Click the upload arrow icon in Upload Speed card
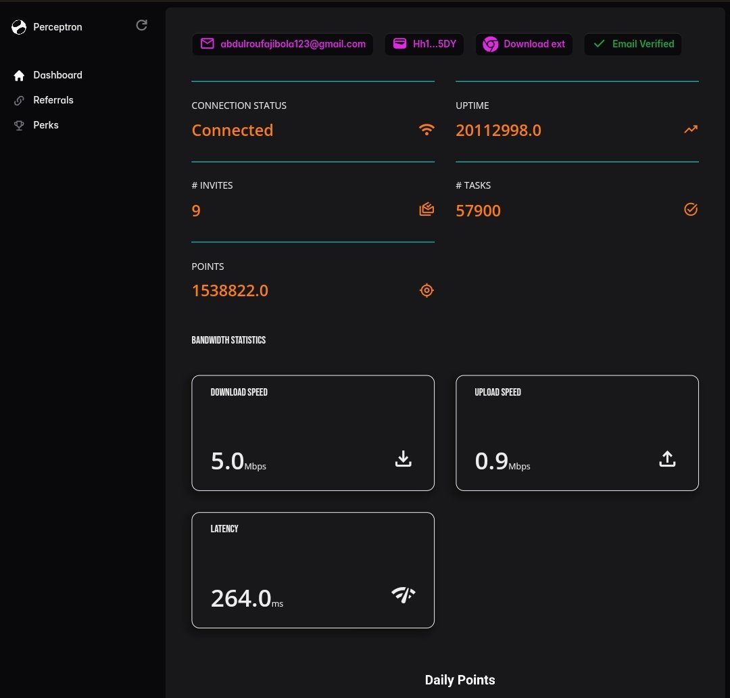 pos(667,459)
